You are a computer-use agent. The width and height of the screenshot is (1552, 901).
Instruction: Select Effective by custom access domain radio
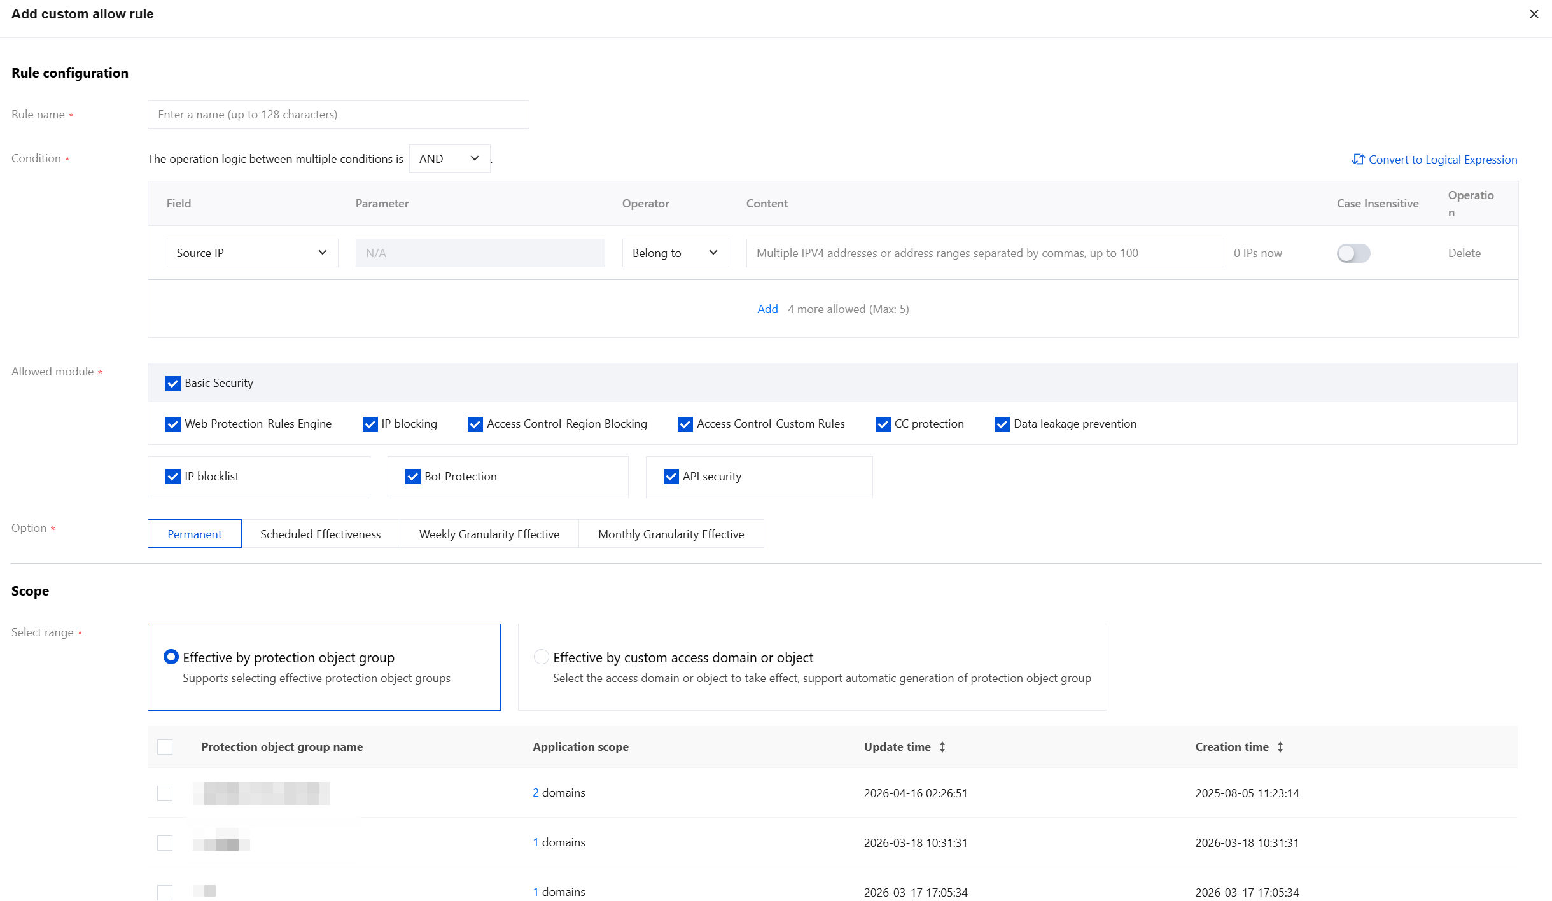(541, 657)
